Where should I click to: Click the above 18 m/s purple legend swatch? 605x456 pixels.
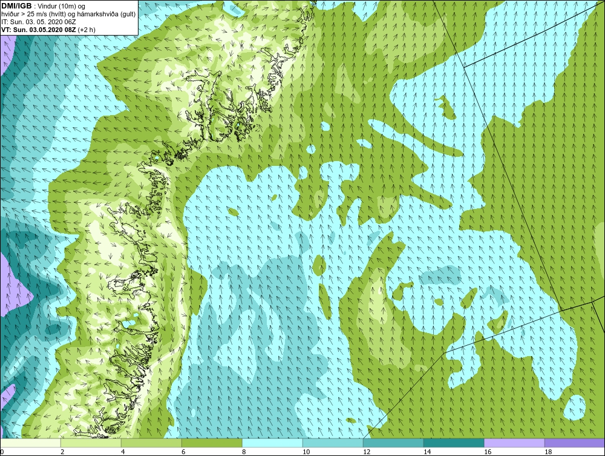575,443
